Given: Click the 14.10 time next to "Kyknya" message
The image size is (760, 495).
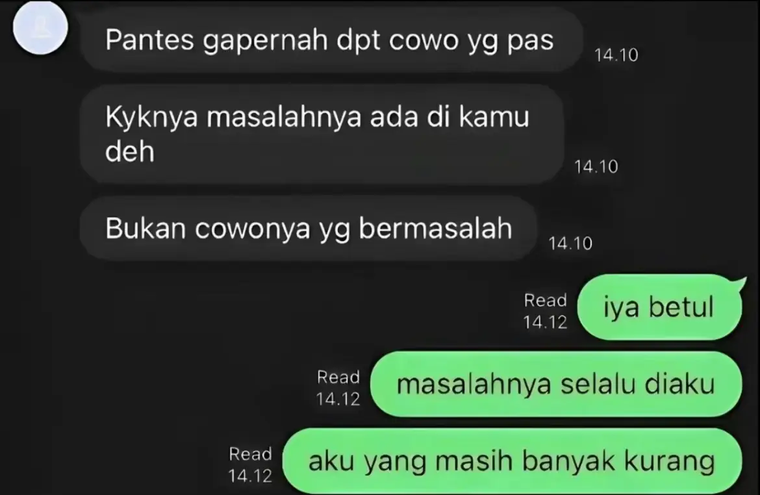Looking at the screenshot, I should point(596,167).
